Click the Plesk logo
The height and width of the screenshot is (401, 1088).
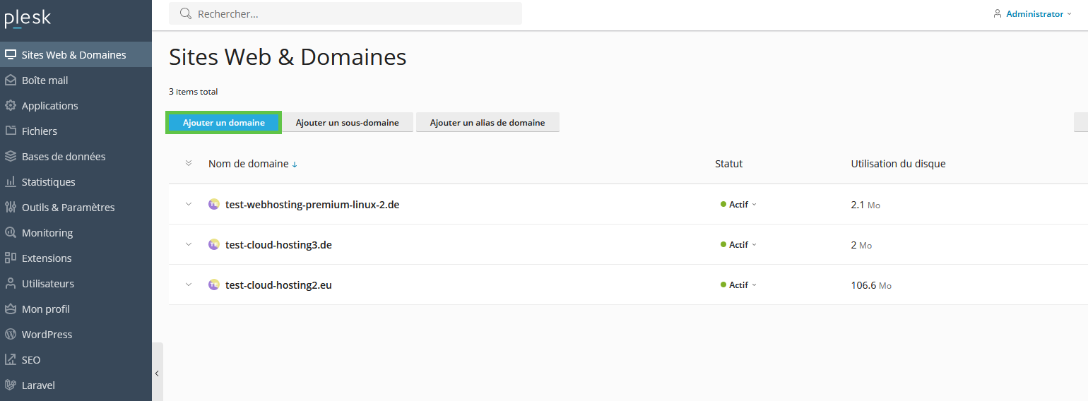[x=28, y=18]
